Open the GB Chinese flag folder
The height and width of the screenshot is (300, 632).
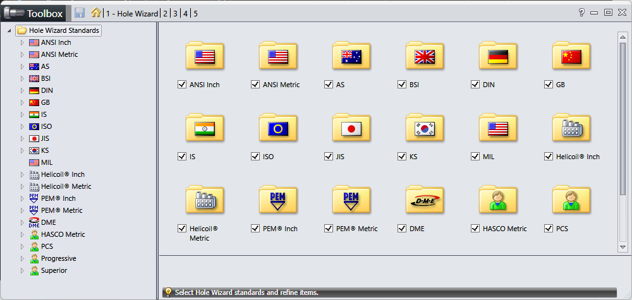571,56
